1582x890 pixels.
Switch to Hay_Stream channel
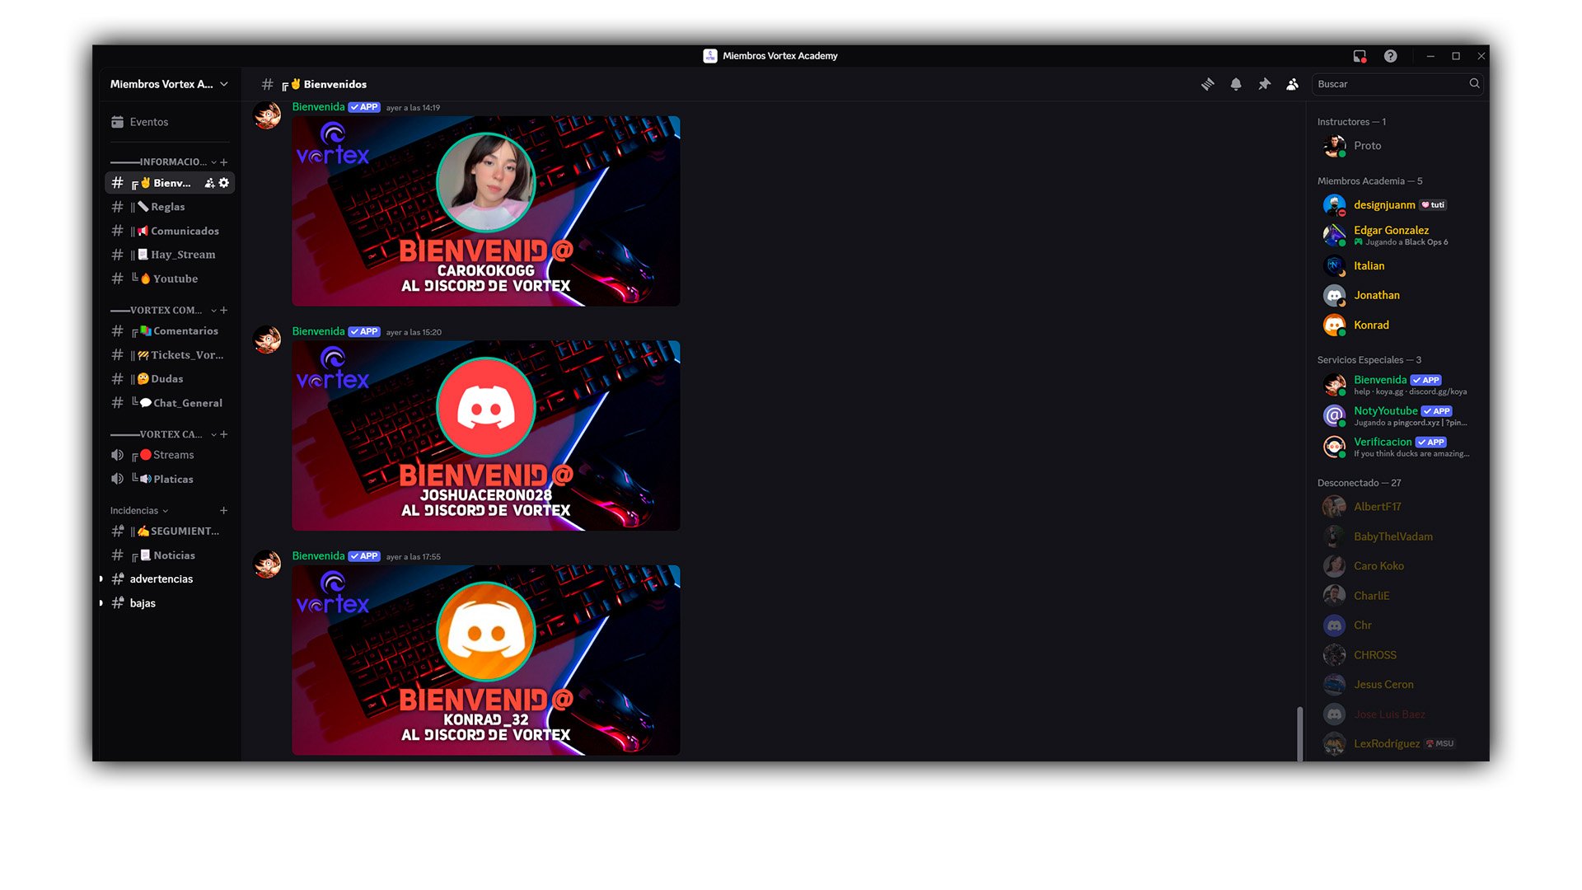(x=170, y=255)
